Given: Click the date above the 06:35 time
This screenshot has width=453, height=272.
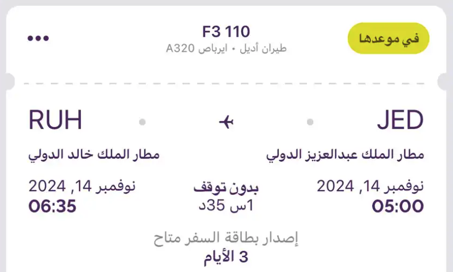Looking at the screenshot, I should point(82,186).
